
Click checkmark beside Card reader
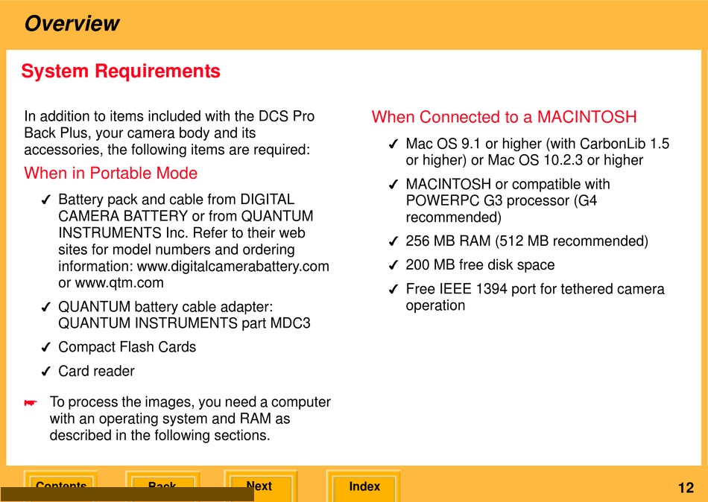coord(45,372)
